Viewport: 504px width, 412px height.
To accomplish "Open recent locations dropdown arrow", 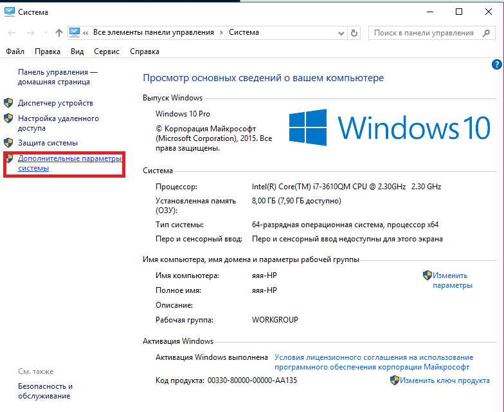I will pos(46,33).
